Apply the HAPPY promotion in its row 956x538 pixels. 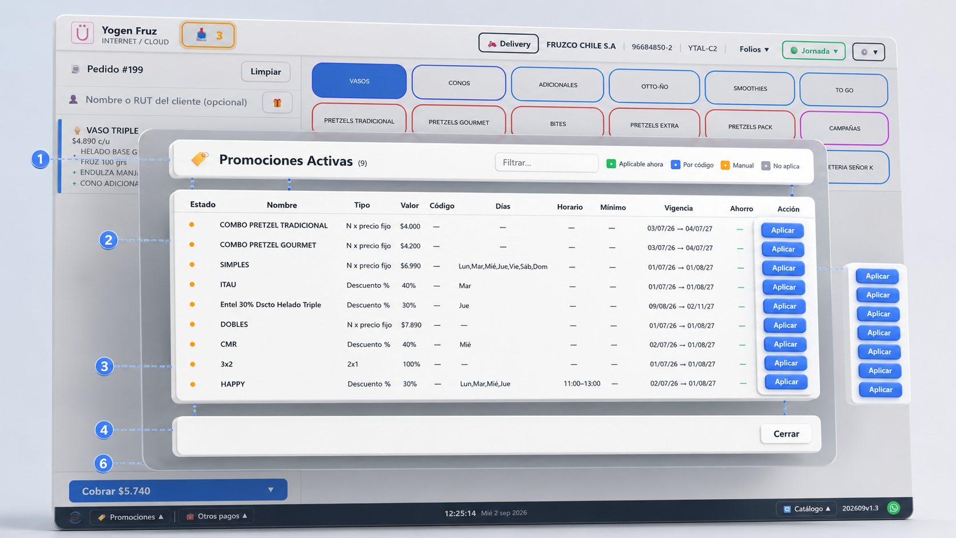coord(787,382)
